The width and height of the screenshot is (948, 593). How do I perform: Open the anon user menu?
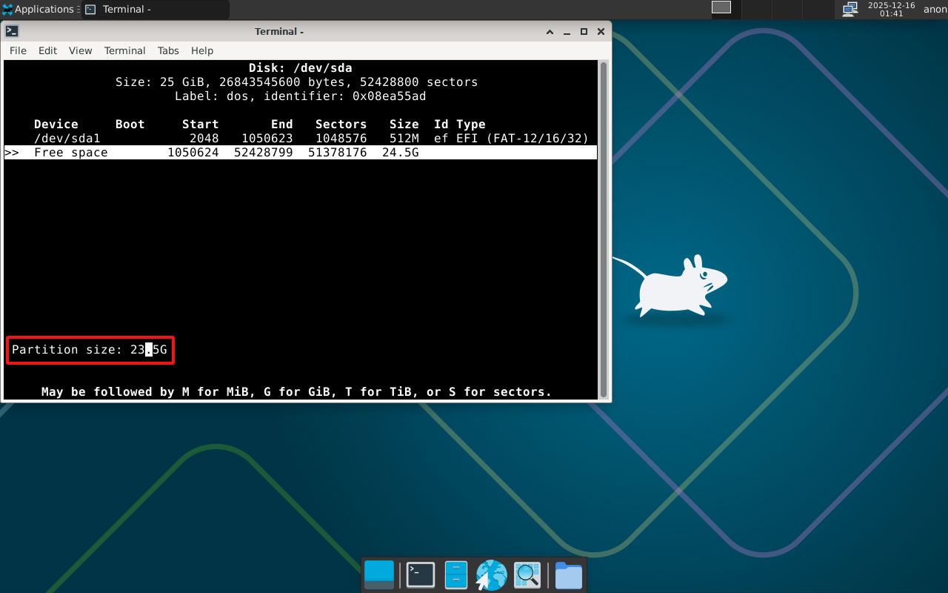tap(935, 9)
